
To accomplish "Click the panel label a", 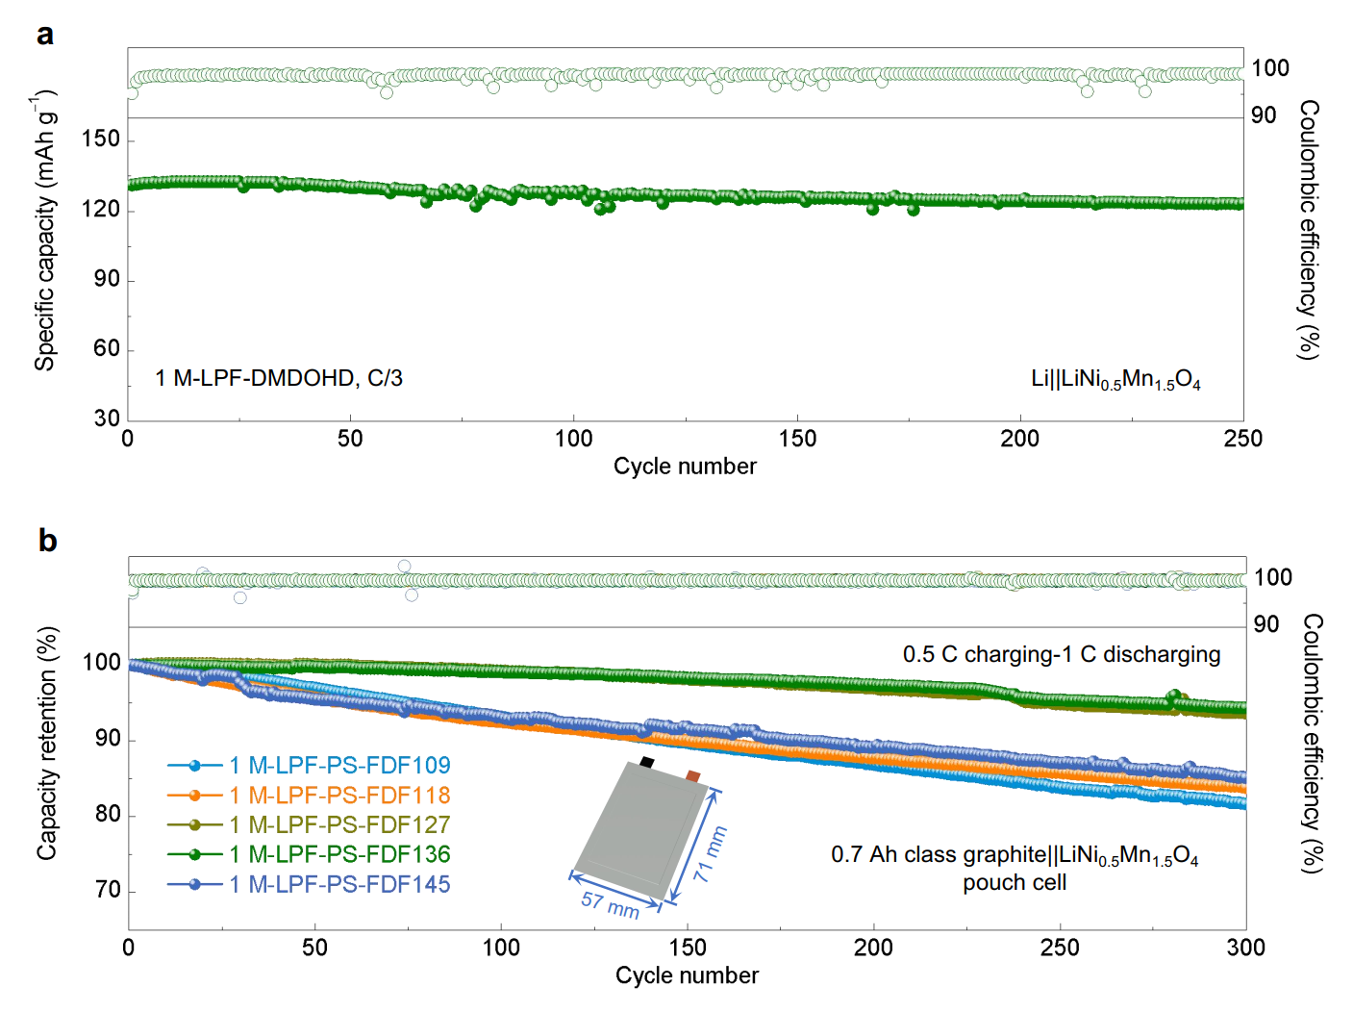I will (x=44, y=36).
